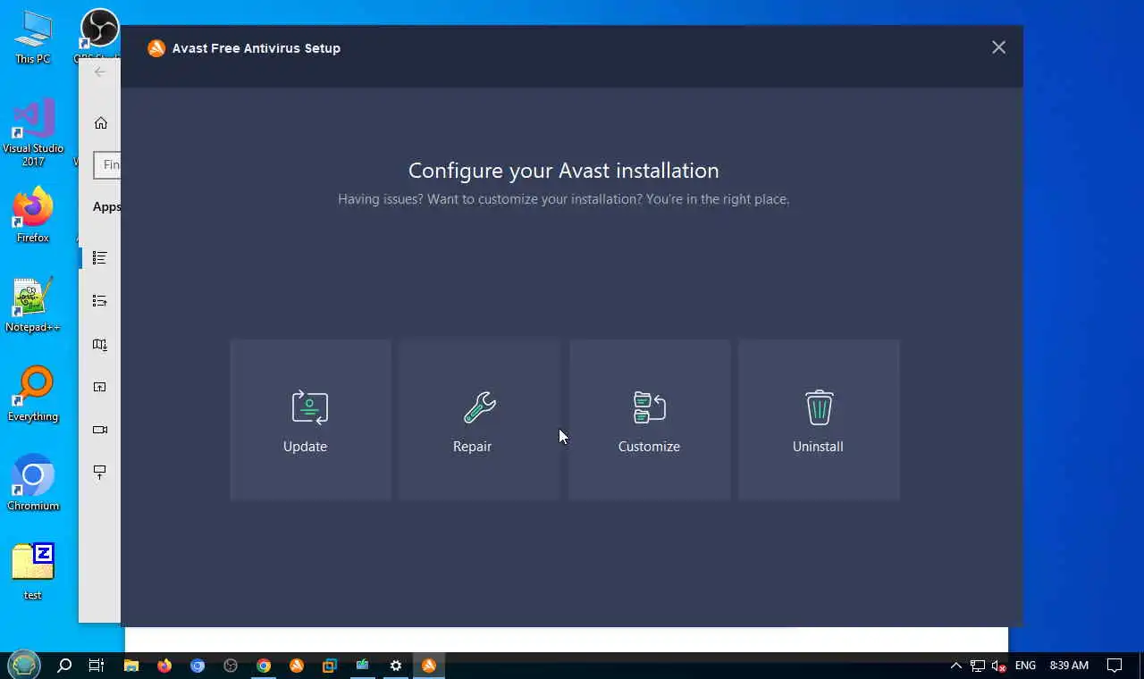This screenshot has height=679, width=1144.
Task: Launch Firefox from the taskbar
Action: (164, 665)
